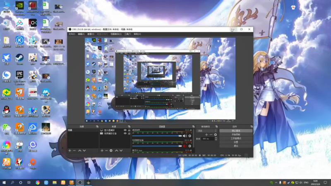Open the GeForce Experience desktop shortcut
331x186 pixels.
[x=19, y=8]
